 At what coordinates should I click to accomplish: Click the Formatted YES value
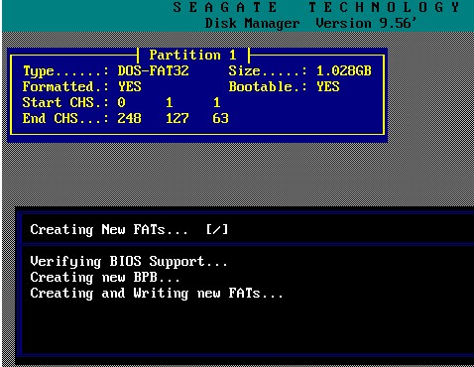click(x=130, y=86)
